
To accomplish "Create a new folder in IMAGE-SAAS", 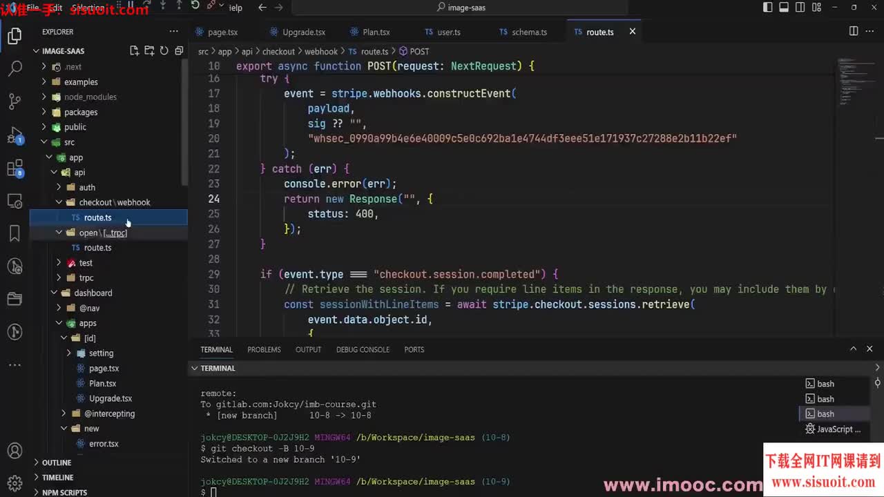I will (149, 51).
